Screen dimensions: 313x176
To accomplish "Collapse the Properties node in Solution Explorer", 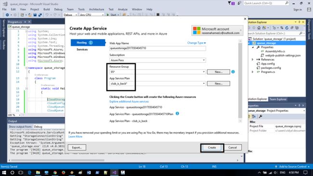I will pyautogui.click(x=253, y=47).
